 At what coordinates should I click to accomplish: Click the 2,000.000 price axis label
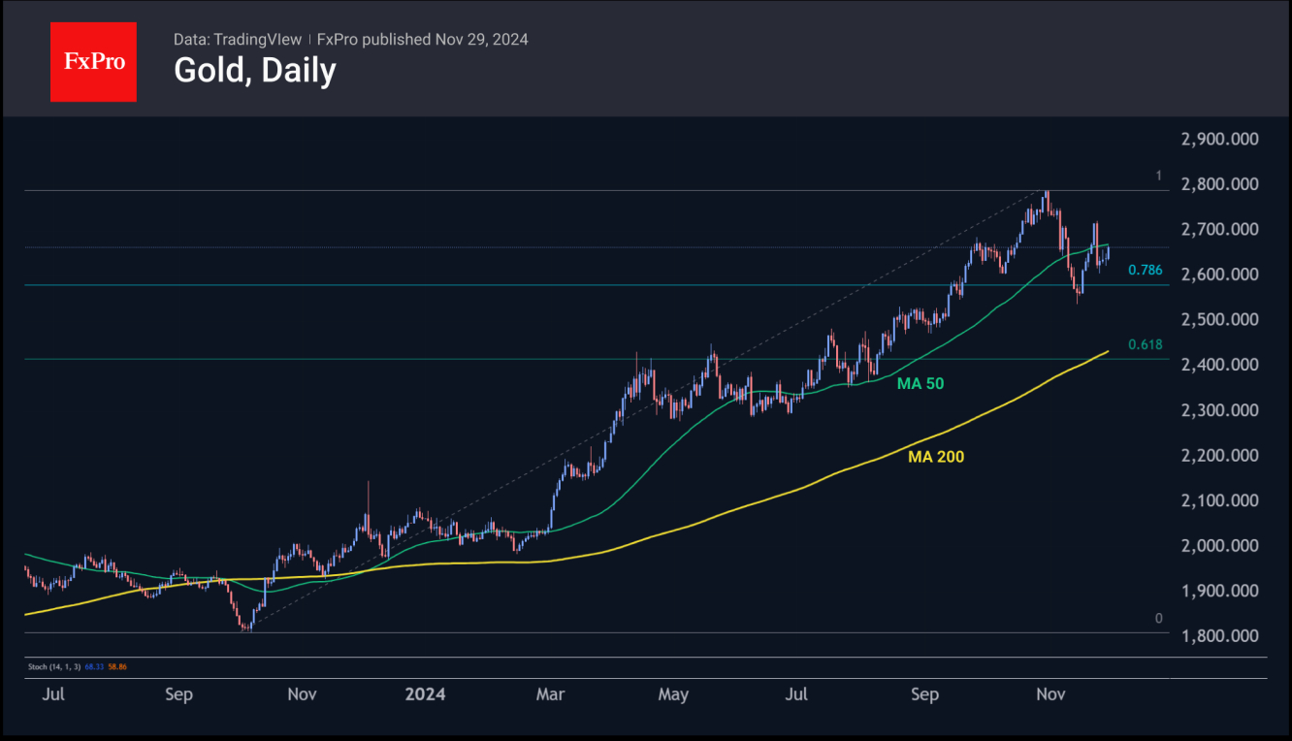(1220, 546)
